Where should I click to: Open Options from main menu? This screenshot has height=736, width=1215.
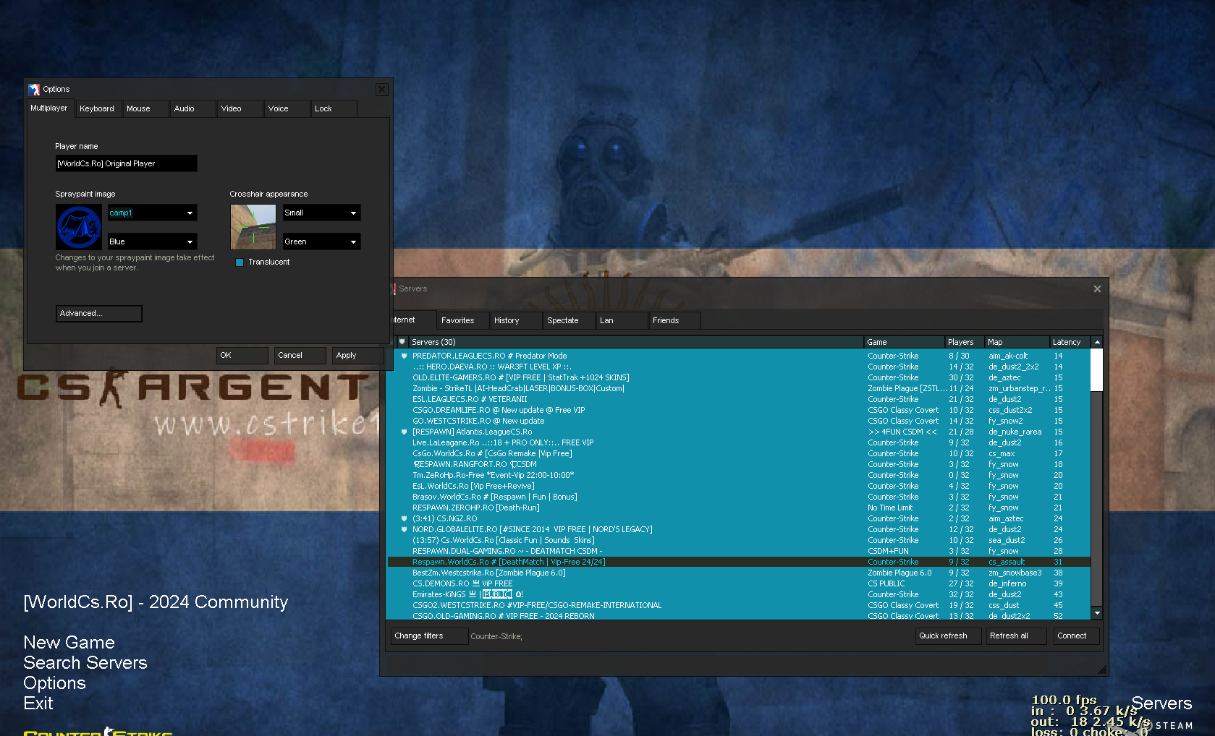(x=54, y=683)
